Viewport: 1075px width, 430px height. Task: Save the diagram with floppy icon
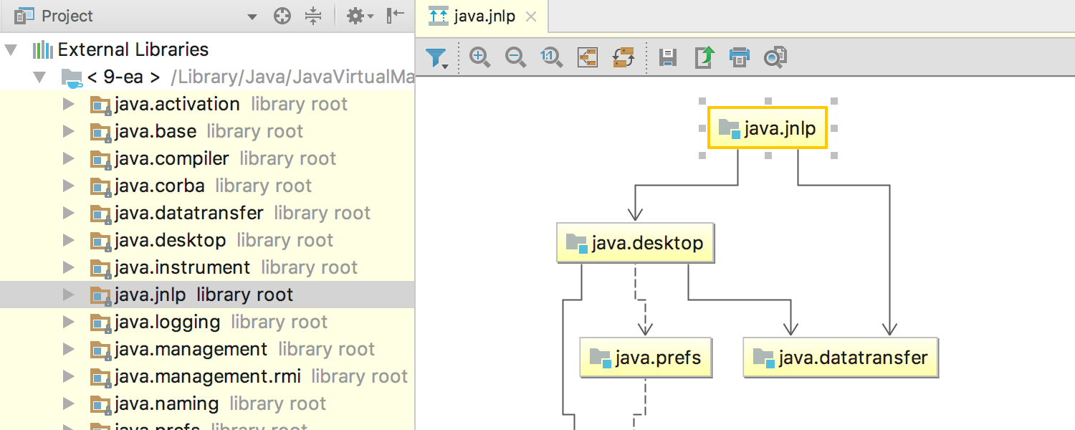tap(668, 57)
